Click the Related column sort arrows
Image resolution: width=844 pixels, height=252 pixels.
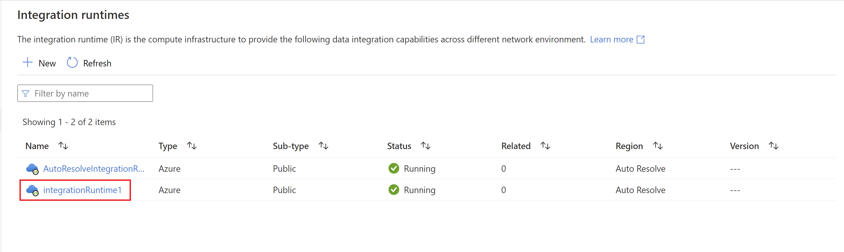[545, 146]
